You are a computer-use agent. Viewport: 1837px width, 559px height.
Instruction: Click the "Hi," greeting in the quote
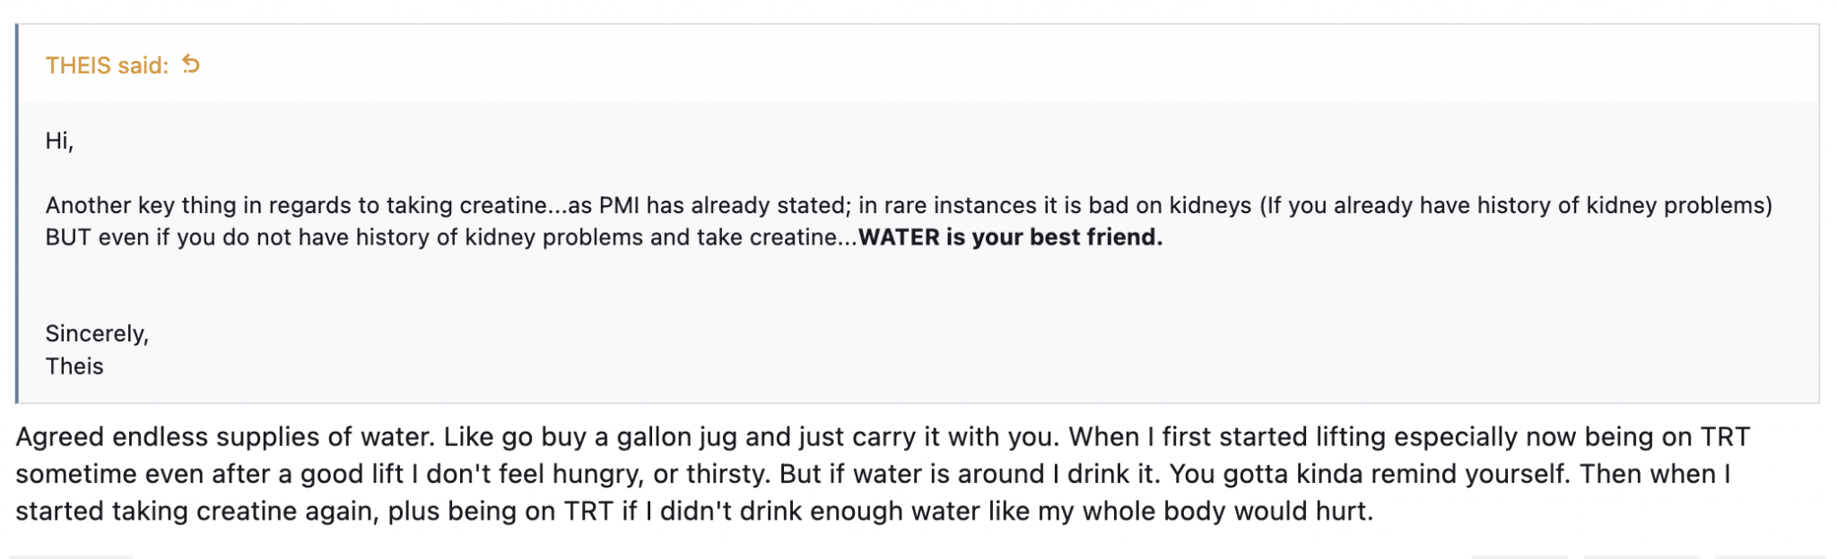point(59,141)
